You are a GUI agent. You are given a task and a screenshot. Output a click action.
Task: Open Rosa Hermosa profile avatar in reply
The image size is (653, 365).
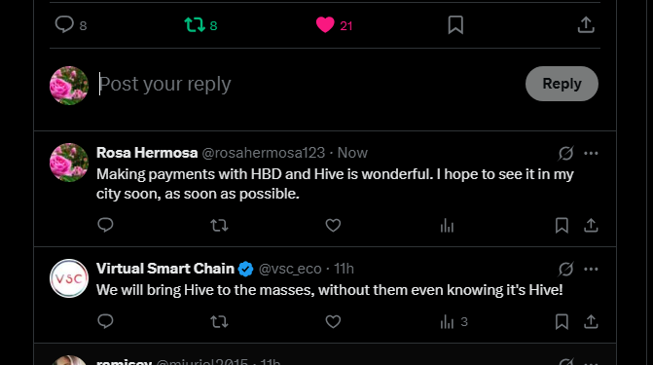(x=69, y=163)
